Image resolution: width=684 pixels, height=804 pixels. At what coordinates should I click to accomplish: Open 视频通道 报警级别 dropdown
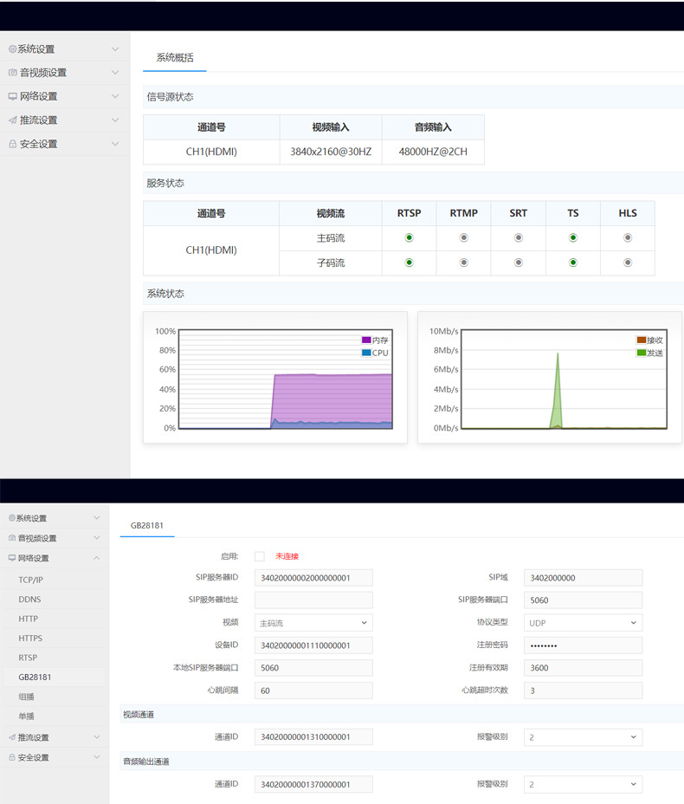[583, 737]
